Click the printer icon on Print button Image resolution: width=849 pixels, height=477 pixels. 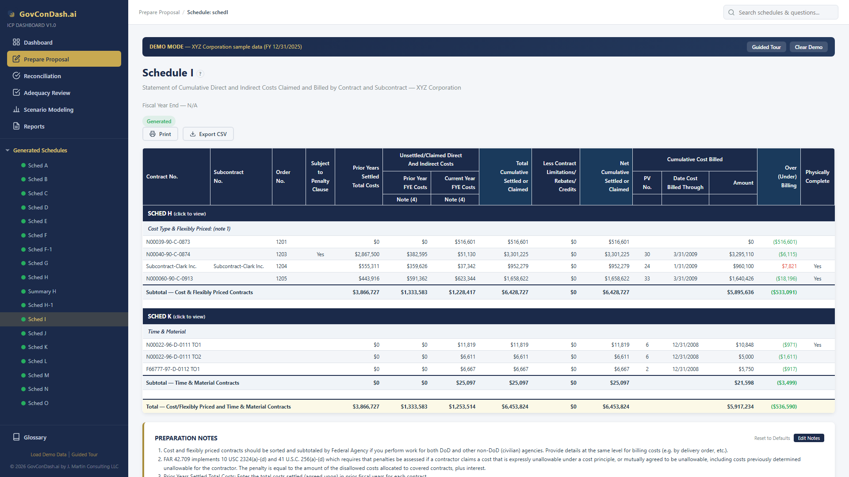[153, 134]
